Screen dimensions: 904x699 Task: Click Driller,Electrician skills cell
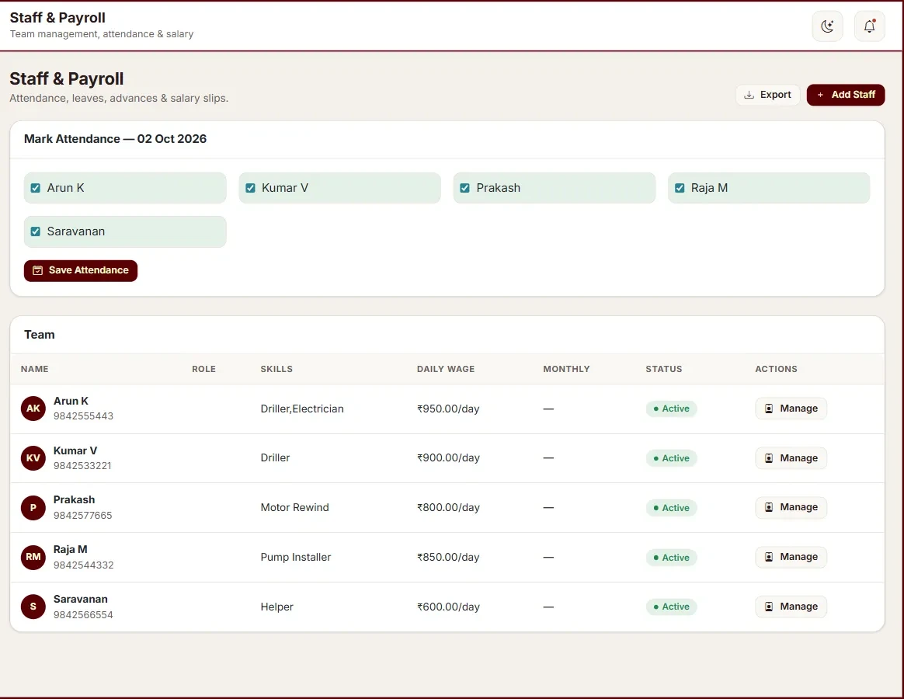coord(302,409)
